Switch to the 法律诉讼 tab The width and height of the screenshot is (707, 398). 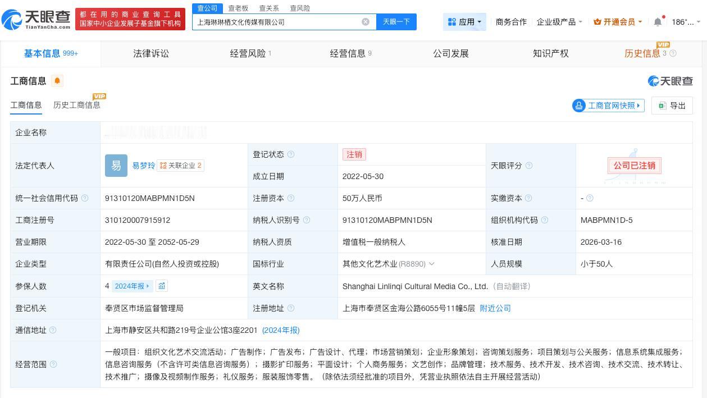point(151,53)
